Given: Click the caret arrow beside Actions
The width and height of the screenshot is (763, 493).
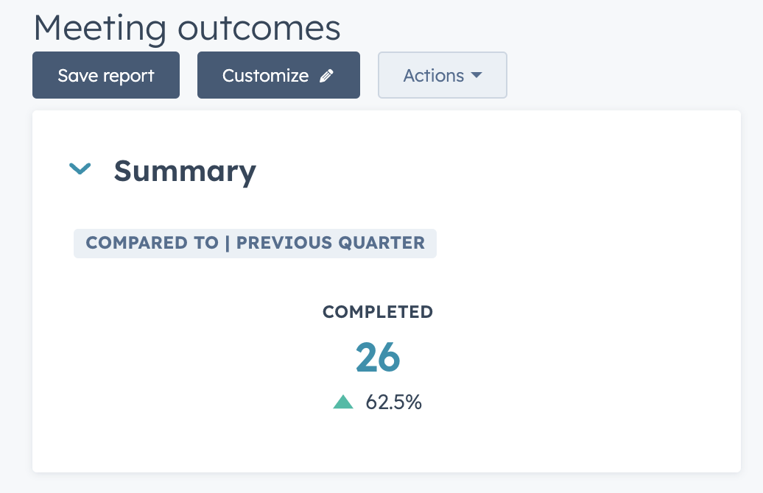Looking at the screenshot, I should [x=477, y=75].
